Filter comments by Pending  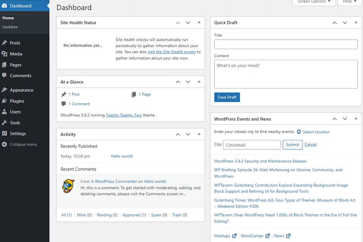click(107, 215)
